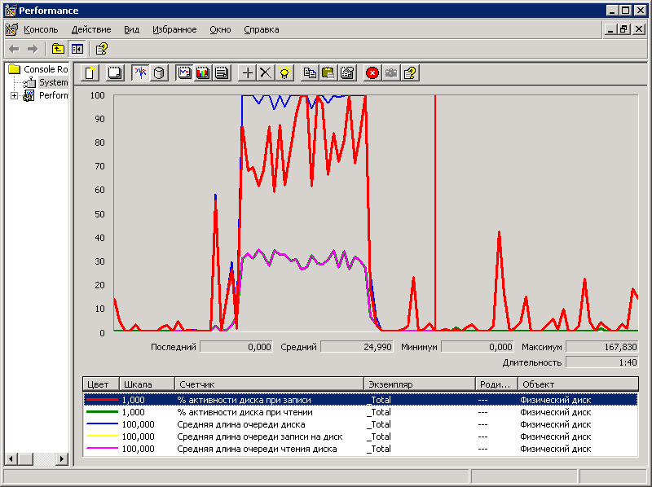The height and width of the screenshot is (487, 652).
Task: Sort counters by Счетчик column header
Action: [x=269, y=384]
